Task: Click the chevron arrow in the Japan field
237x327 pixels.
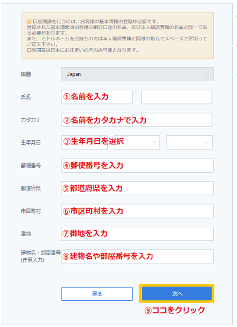Action: (207, 74)
